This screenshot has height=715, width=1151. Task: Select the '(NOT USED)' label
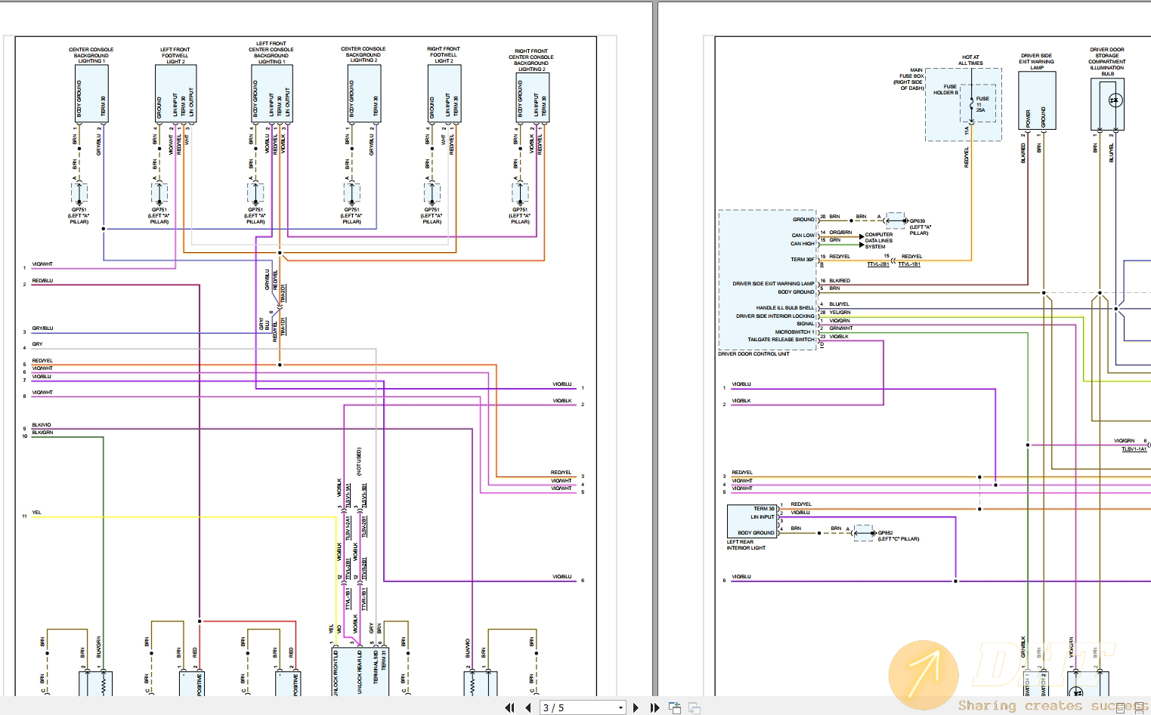tap(359, 461)
